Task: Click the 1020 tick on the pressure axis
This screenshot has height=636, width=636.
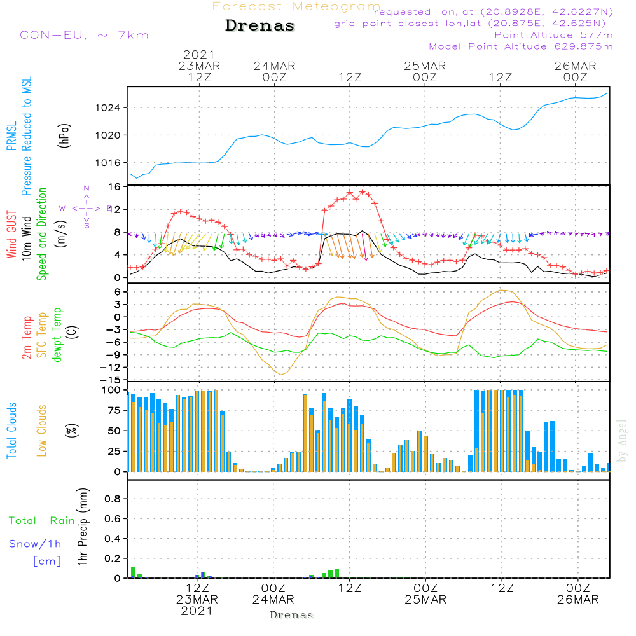Action: pos(107,135)
